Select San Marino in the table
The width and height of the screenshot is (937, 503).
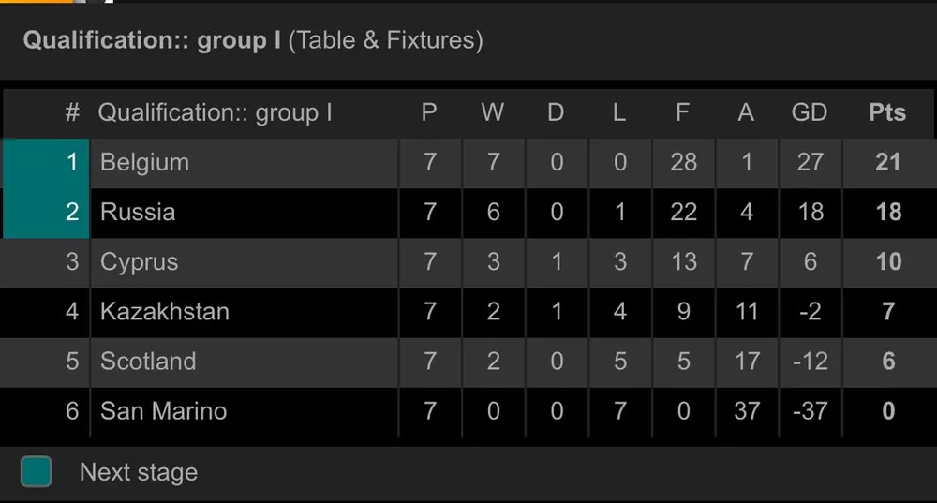coord(163,411)
